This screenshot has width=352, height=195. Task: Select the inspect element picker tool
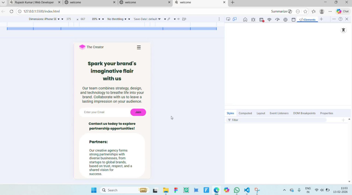coord(228,19)
